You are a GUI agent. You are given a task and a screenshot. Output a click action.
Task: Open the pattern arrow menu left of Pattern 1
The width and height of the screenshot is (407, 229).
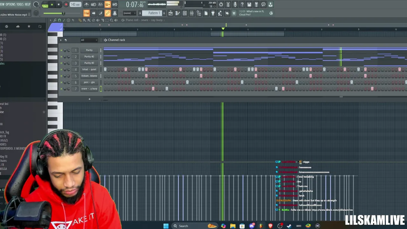140,13
